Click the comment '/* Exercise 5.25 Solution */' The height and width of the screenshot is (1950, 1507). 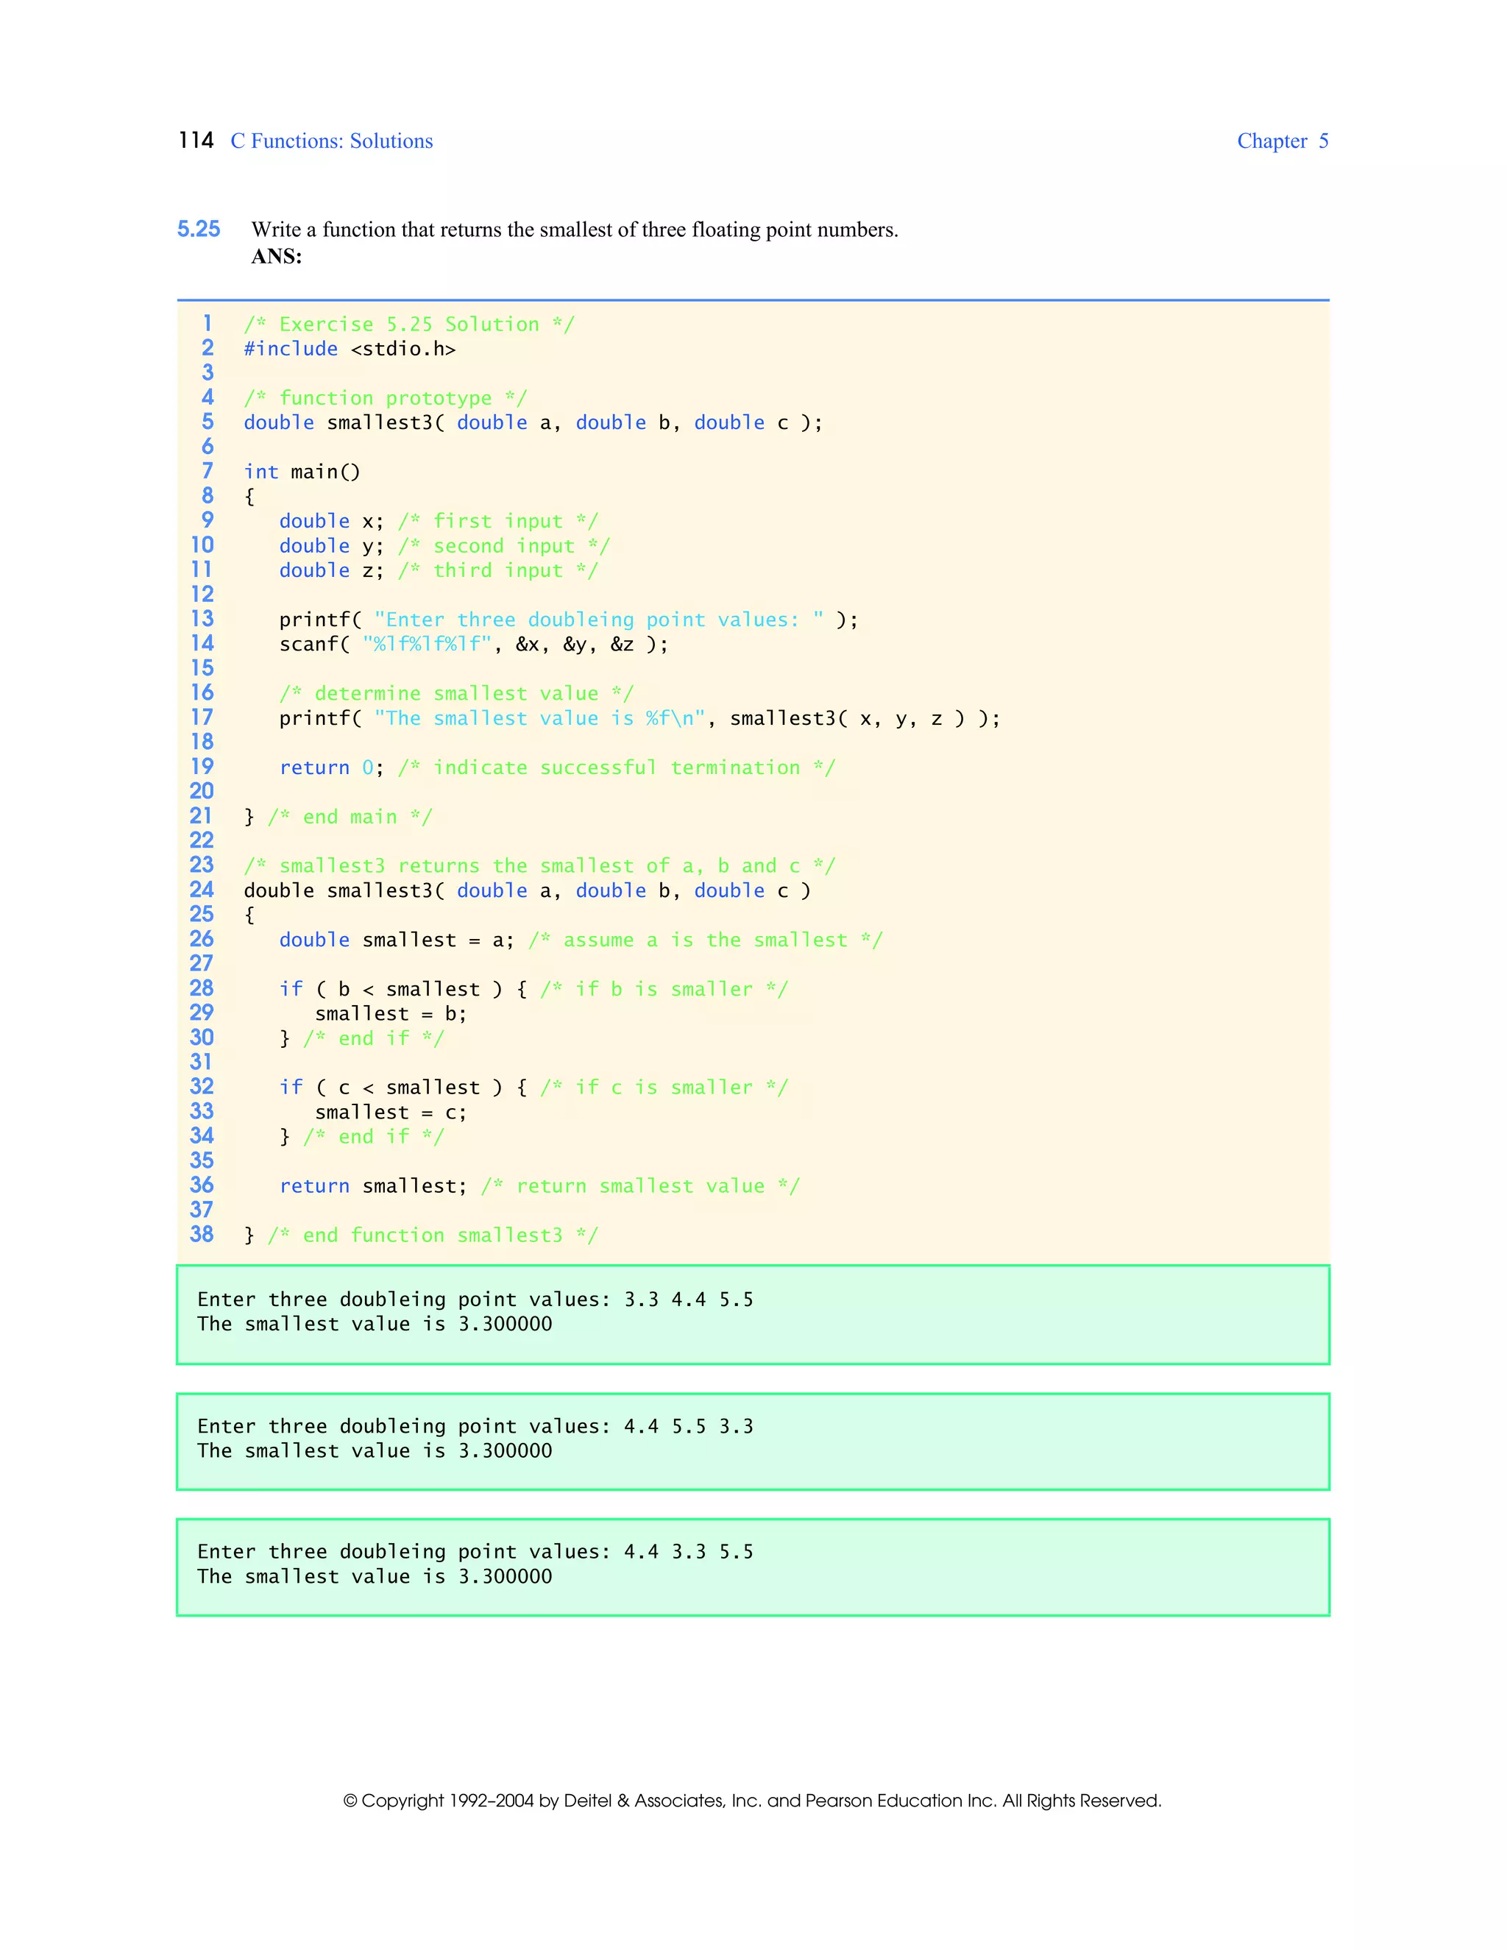point(409,324)
